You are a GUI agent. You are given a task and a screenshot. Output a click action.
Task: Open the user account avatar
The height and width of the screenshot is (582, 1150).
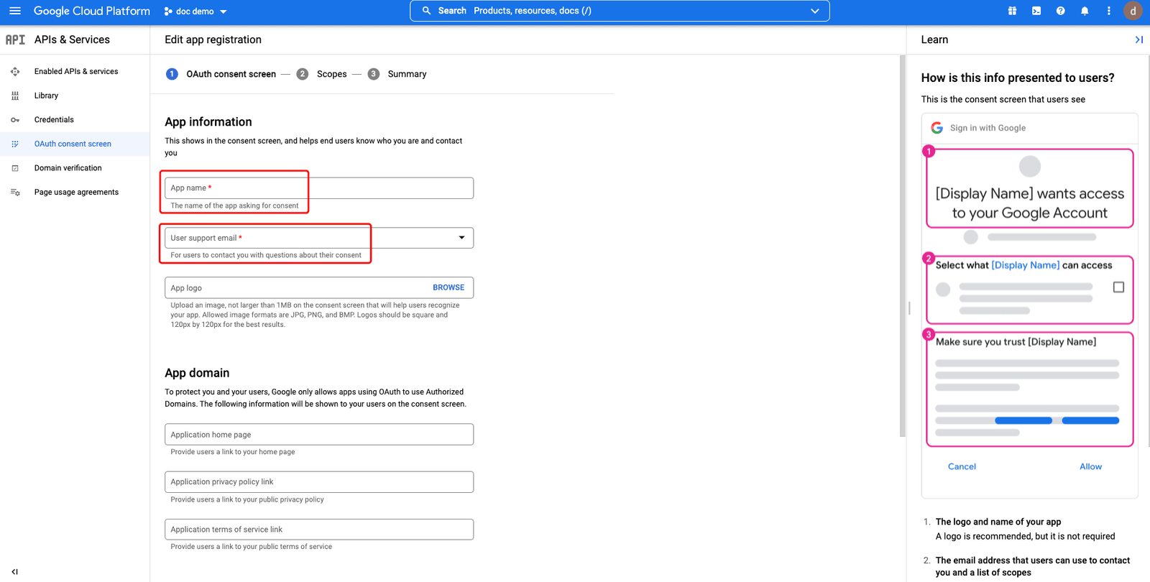(1133, 11)
